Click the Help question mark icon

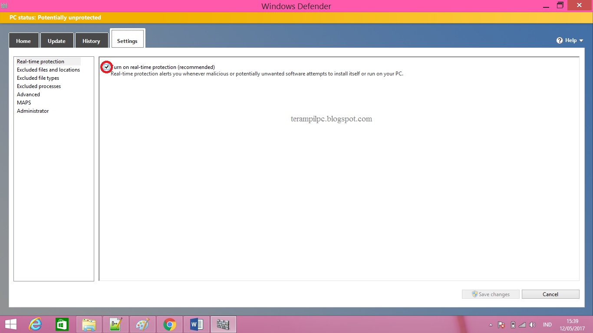click(x=560, y=40)
